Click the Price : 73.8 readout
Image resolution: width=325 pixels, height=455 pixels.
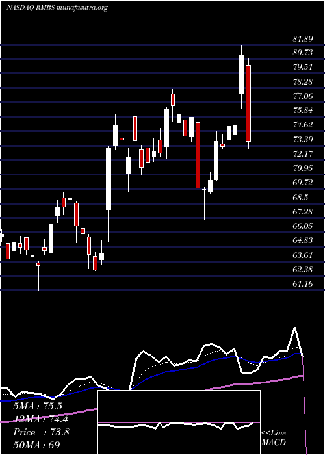click(x=41, y=432)
